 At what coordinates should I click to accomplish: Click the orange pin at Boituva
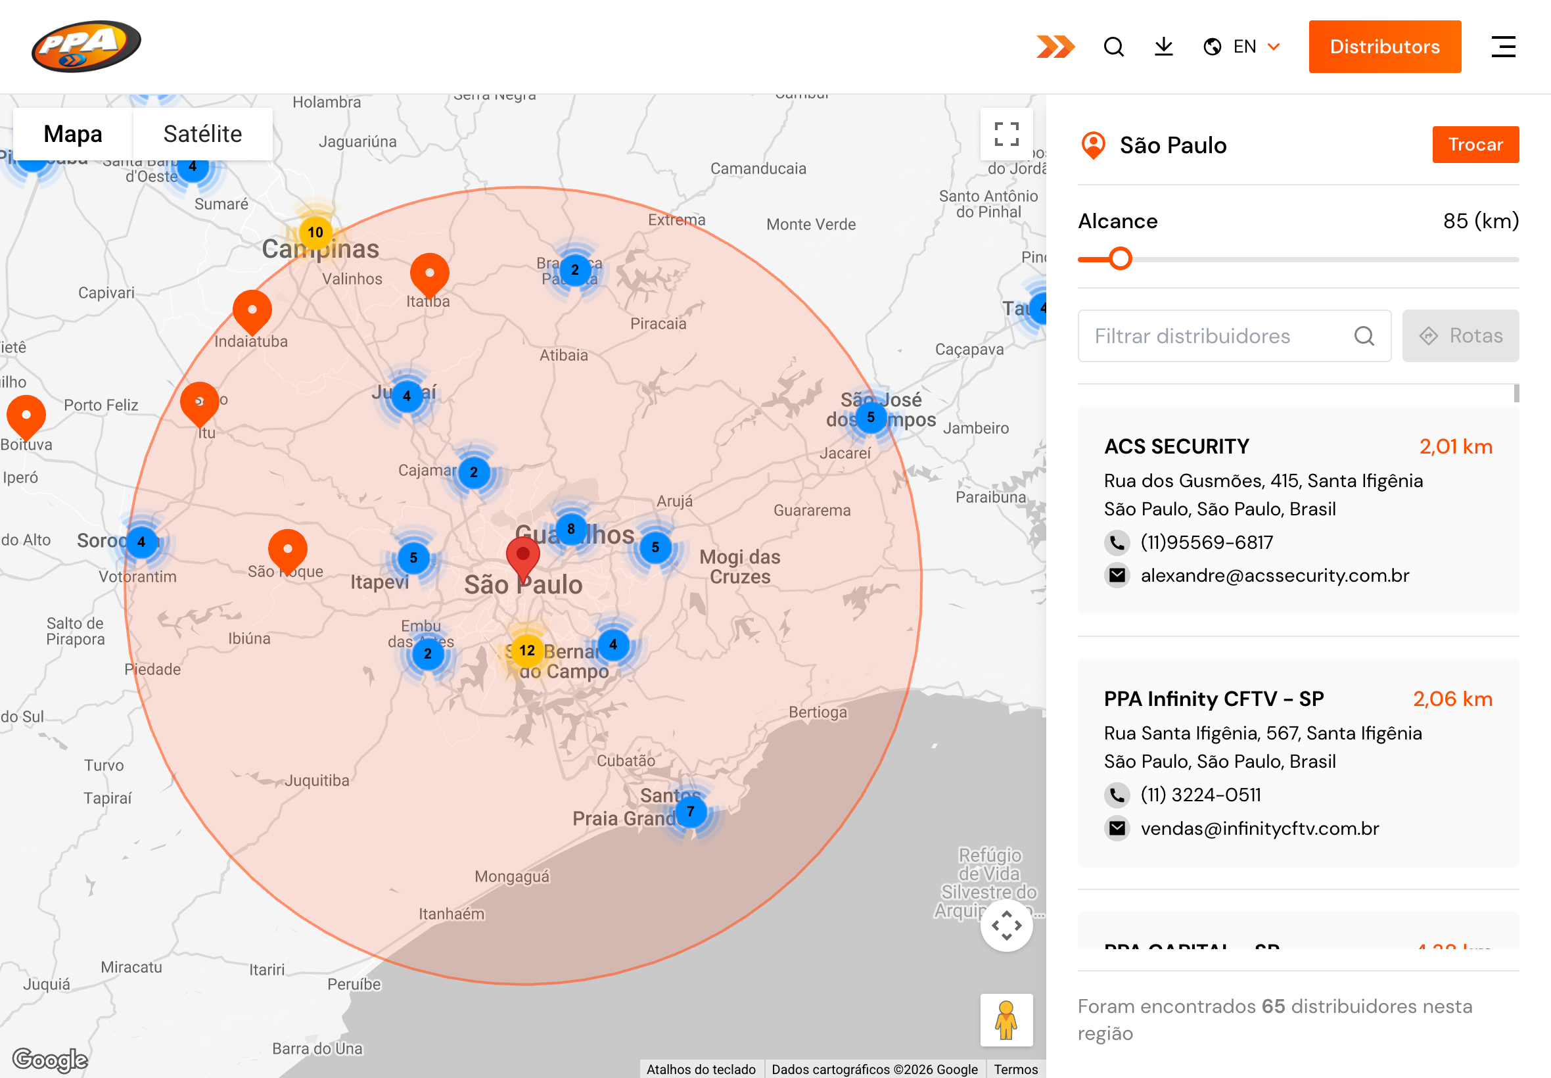(26, 418)
